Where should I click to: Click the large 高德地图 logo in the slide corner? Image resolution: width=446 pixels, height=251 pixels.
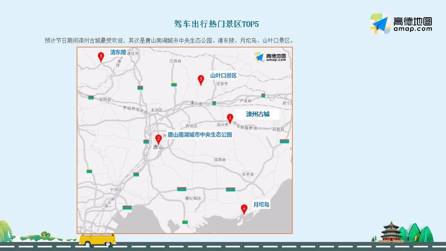401,23
